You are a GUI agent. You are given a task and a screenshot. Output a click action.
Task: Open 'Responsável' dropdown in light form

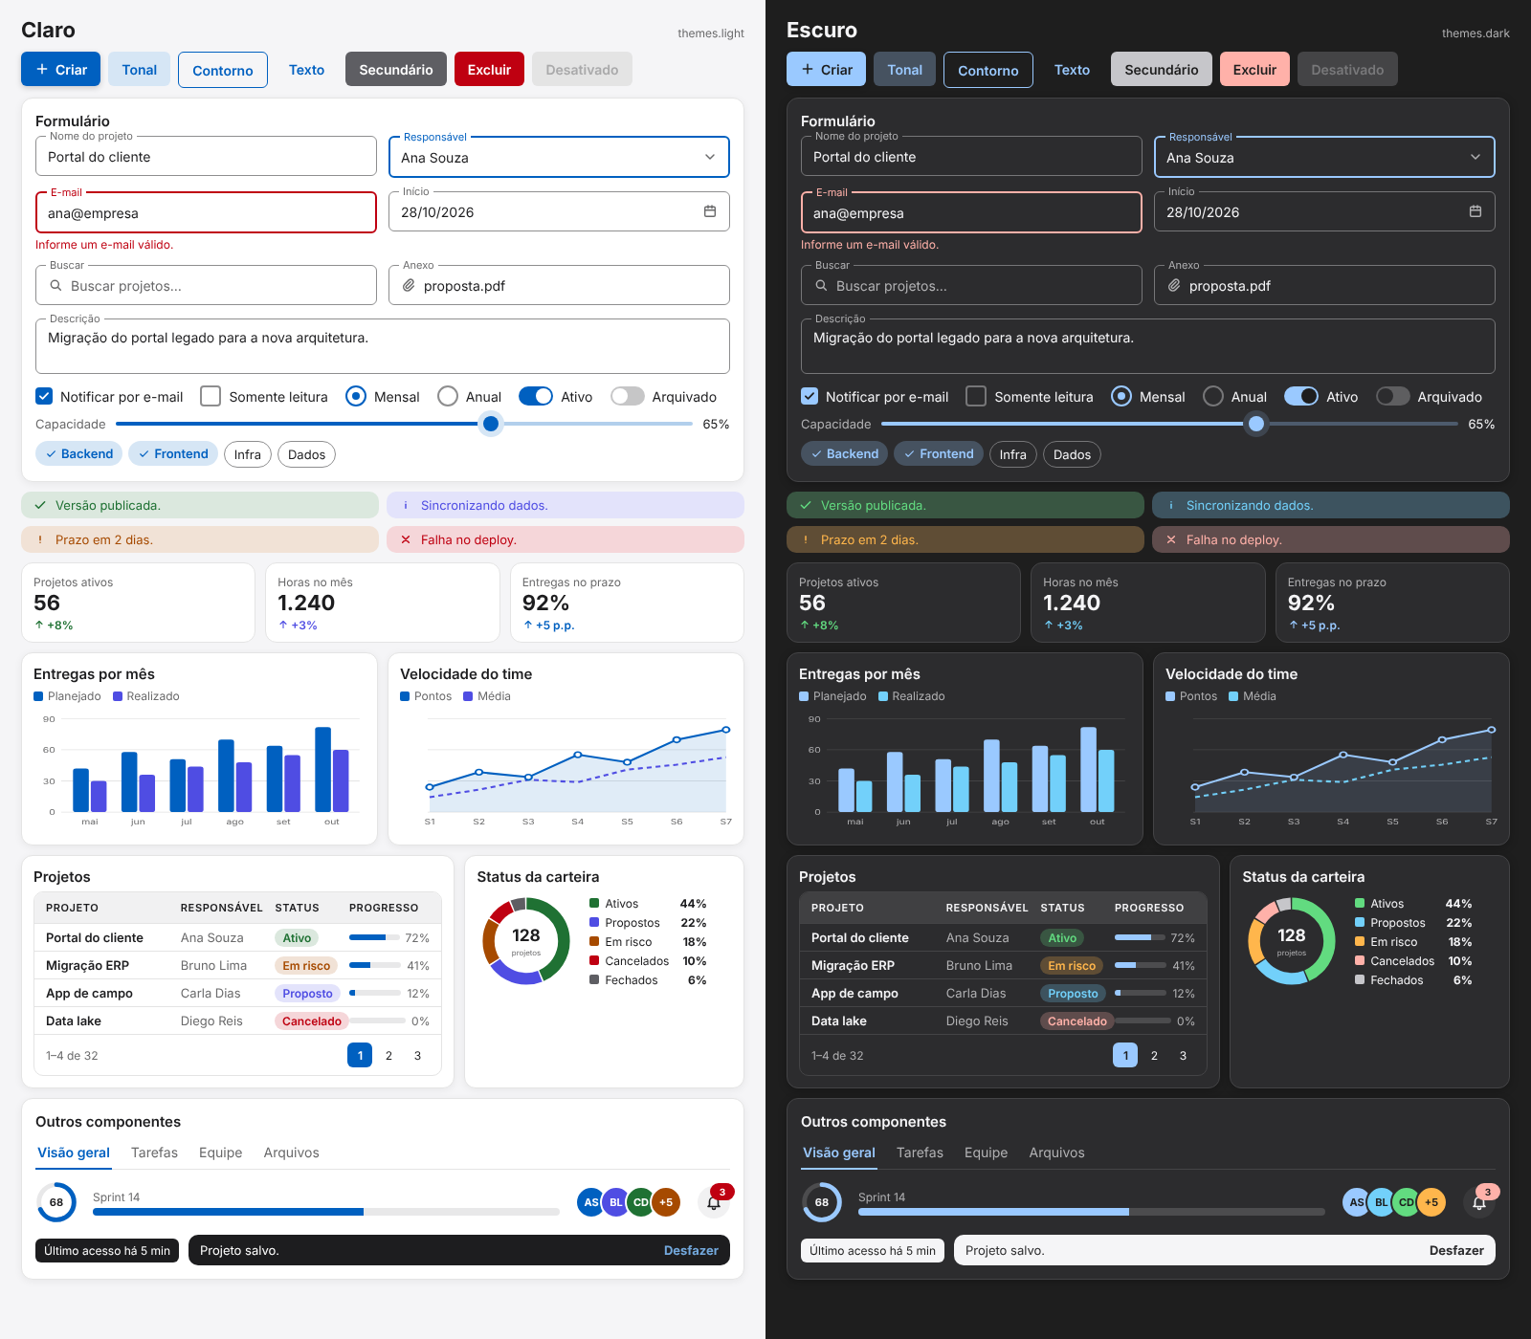tap(559, 157)
